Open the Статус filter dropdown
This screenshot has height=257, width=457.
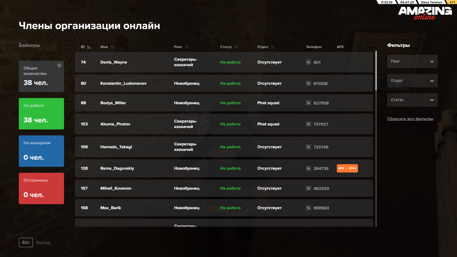pos(412,100)
